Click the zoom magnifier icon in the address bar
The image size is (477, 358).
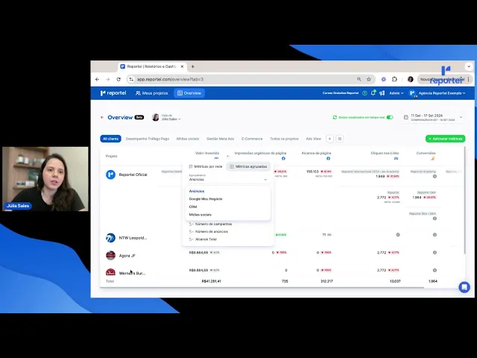(359, 80)
